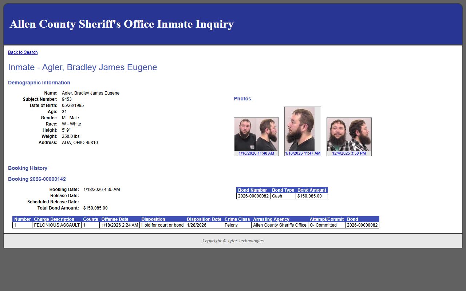View the 12/4/2025 3:50 PM photo thumbnail
Image resolution: width=466 pixels, height=291 pixels.
click(x=349, y=135)
